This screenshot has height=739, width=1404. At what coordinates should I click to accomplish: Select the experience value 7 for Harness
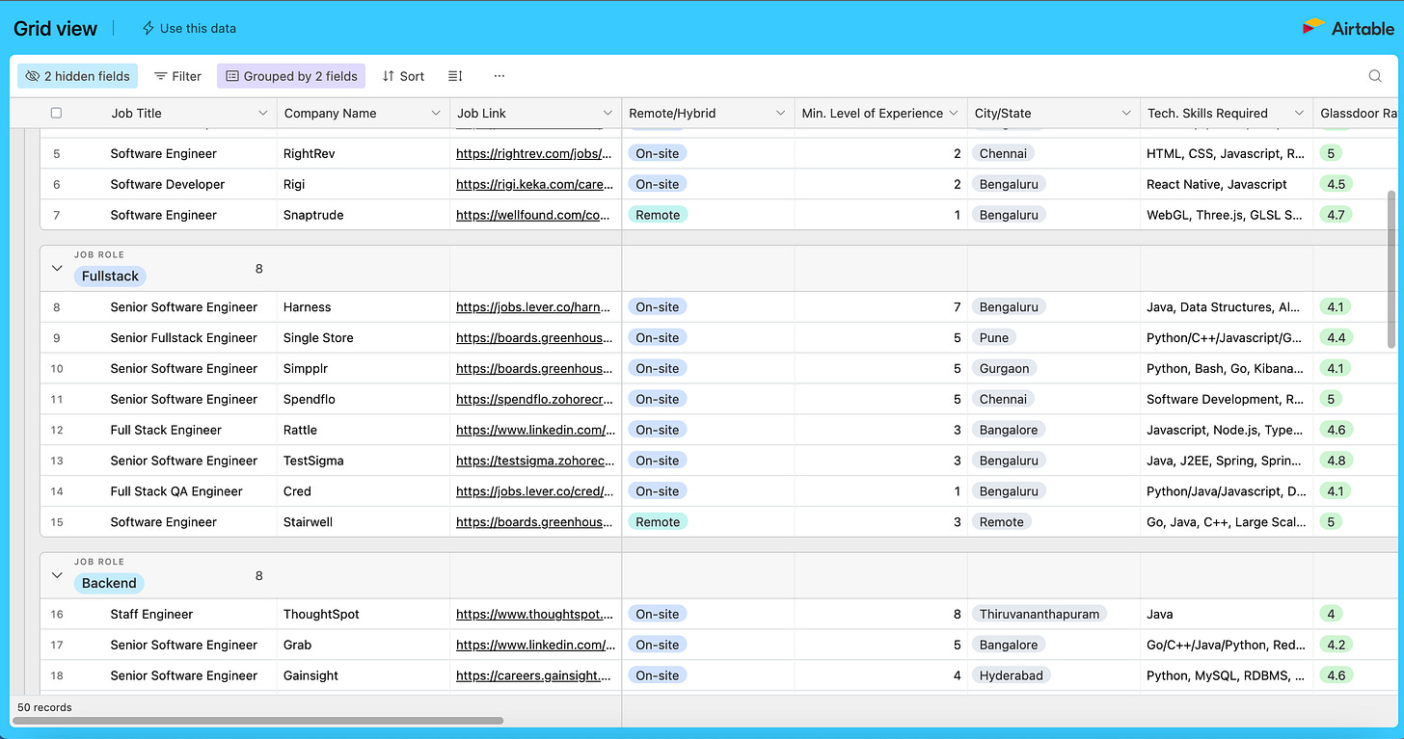click(x=881, y=307)
